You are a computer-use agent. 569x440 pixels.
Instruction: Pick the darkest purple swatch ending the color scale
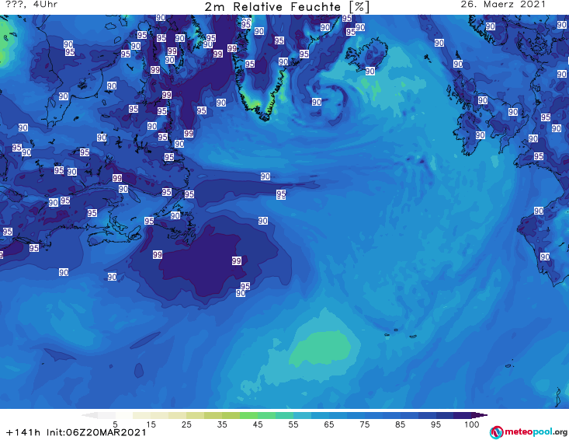pos(480,415)
